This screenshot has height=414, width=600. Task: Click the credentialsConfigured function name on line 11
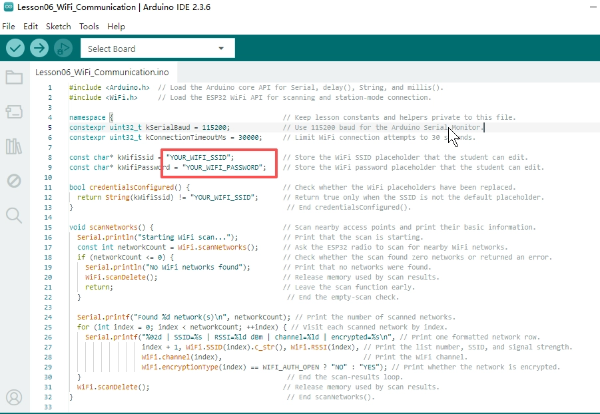[132, 188]
